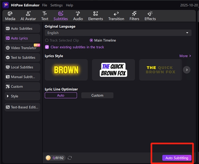Open the Effects panel
This screenshot has height=164, width=199.
(x=150, y=16)
